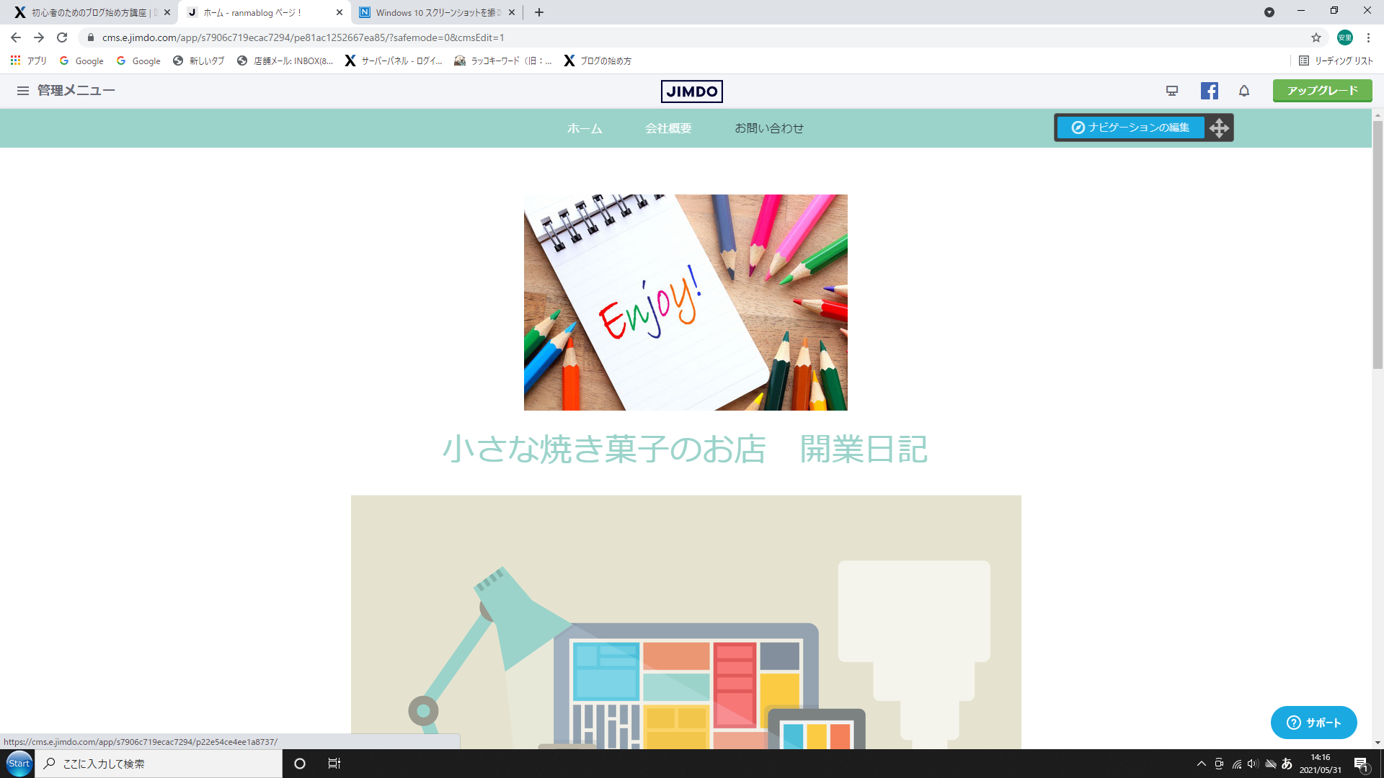Image resolution: width=1384 pixels, height=778 pixels.
Task: Select 会社概要 navigation item
Action: [x=667, y=128]
